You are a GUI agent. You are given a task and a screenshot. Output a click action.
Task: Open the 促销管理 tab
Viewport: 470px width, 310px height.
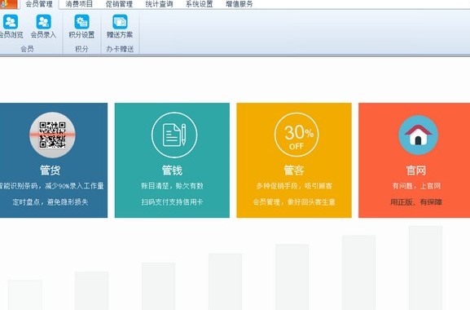click(x=119, y=4)
